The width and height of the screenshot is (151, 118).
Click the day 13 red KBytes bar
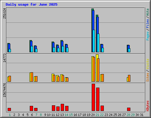[x=62, y=107]
